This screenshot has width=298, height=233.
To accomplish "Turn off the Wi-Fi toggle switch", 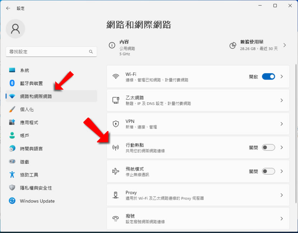I will [268, 76].
